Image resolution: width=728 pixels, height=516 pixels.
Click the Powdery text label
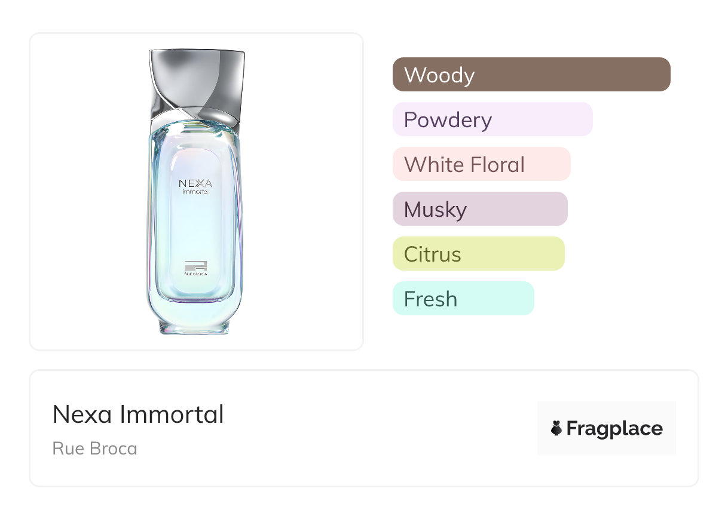(x=448, y=120)
